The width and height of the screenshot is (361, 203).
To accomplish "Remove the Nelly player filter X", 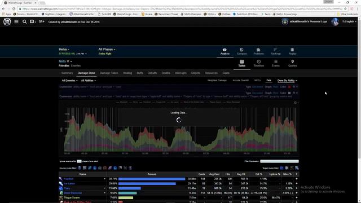I will (68, 61).
